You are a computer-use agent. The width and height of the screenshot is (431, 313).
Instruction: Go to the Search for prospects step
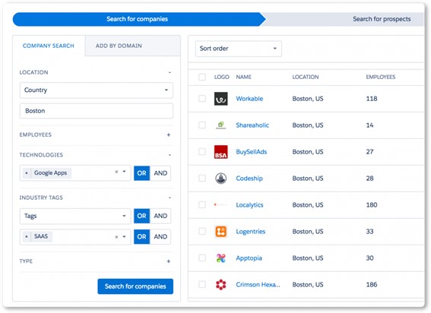382,19
